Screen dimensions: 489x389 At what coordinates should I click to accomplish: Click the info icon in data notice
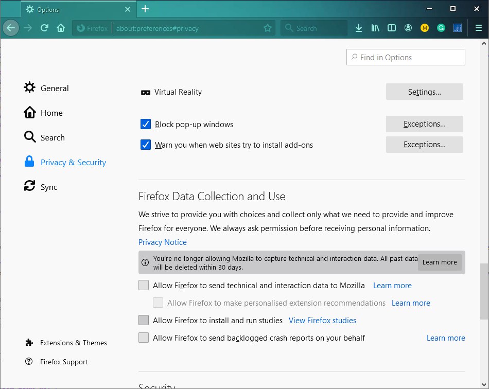point(145,262)
